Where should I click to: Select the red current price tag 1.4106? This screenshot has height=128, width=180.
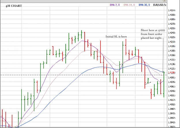[x=172, y=72]
